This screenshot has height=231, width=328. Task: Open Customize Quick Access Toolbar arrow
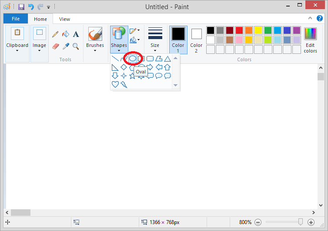49,7
